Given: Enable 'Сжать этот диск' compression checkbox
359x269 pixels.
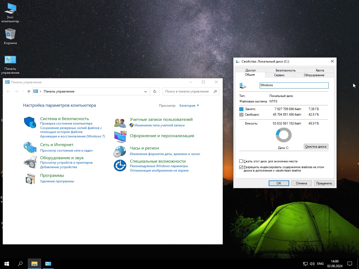Looking at the screenshot, I should pos(241,161).
